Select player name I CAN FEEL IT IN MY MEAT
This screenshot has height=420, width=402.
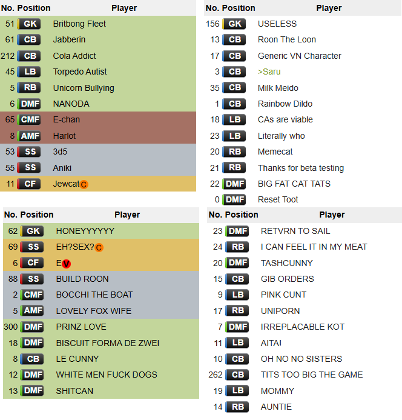coord(314,247)
